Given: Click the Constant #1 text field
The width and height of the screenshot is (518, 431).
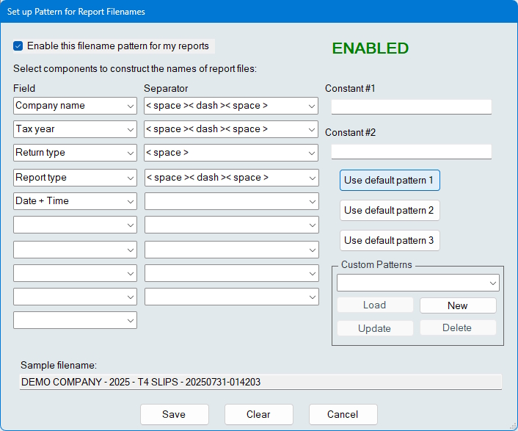Looking at the screenshot, I should click(x=411, y=107).
